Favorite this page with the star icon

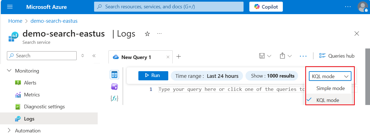point(148,34)
